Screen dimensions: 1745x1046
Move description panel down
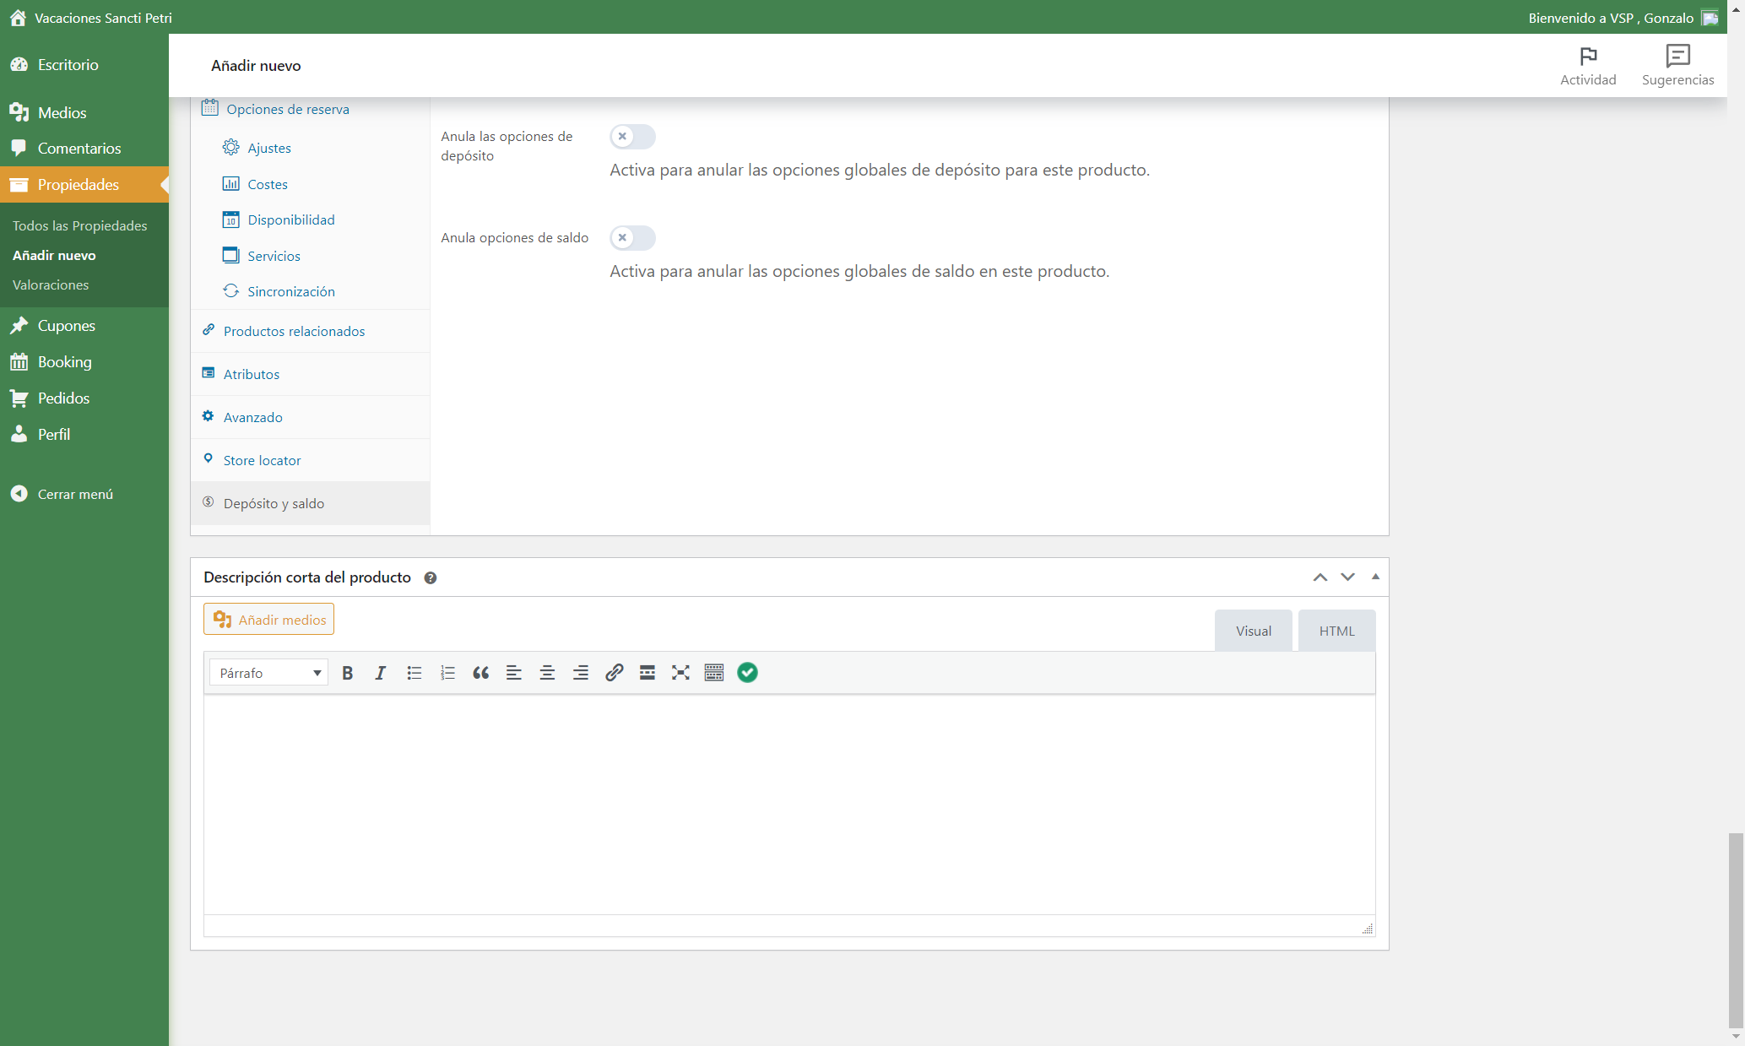point(1347,577)
